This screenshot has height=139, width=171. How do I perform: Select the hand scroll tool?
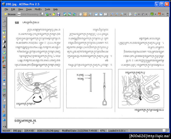click(80, 14)
